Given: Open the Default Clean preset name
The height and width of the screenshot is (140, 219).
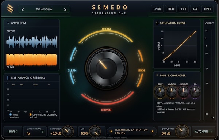Looking at the screenshot, I should 44,9.
